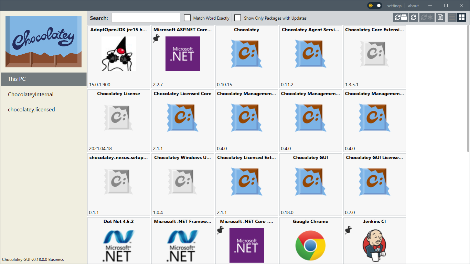470x264 pixels.
Task: Click version 1.3.5.1 text
Action: pos(352,85)
